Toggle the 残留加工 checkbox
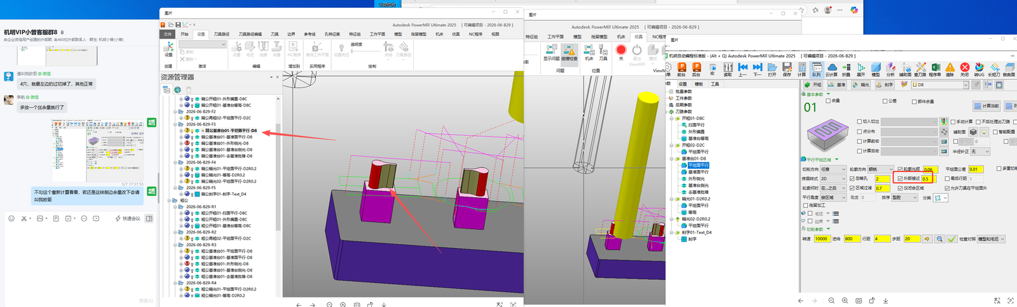1017x307 pixels. [805, 206]
